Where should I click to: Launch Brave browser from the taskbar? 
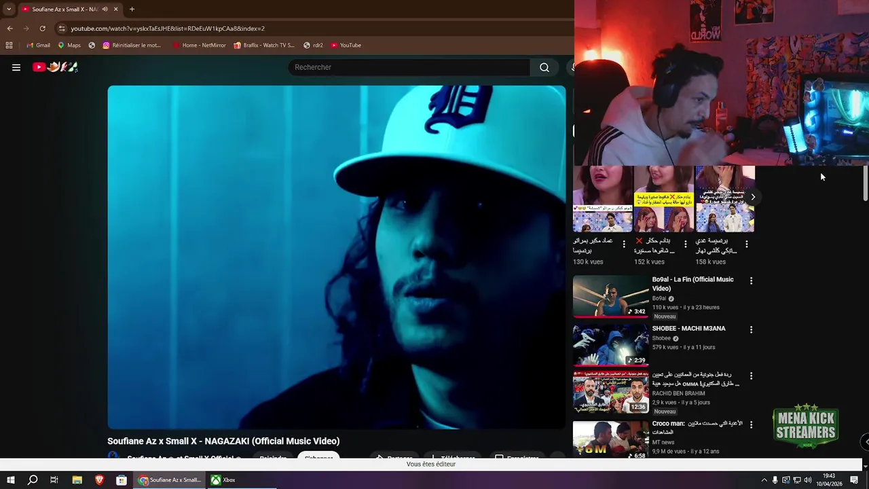99,480
